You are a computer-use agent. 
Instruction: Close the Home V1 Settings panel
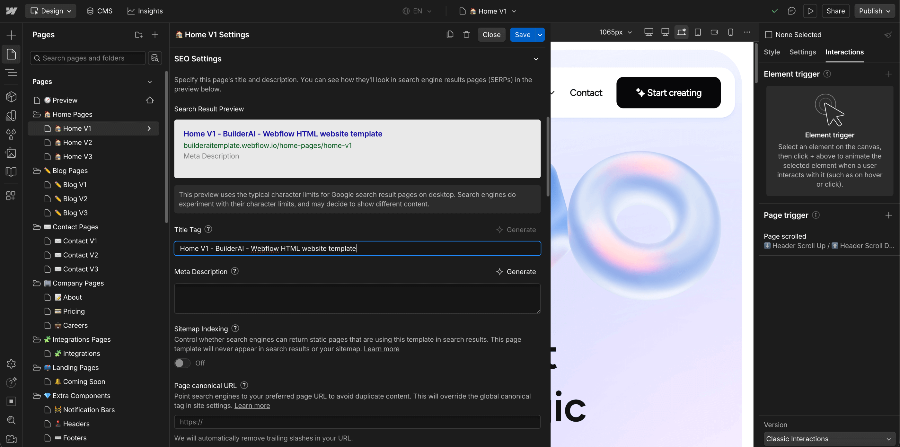point(491,35)
